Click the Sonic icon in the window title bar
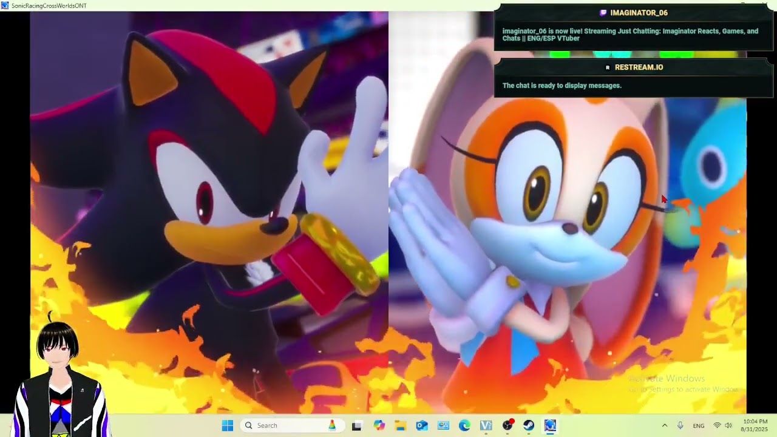This screenshot has height=437, width=777. (x=5, y=5)
